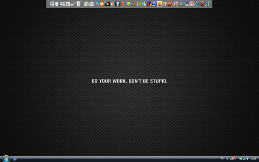Click Show Desktop icon beside Start

coord(15,159)
